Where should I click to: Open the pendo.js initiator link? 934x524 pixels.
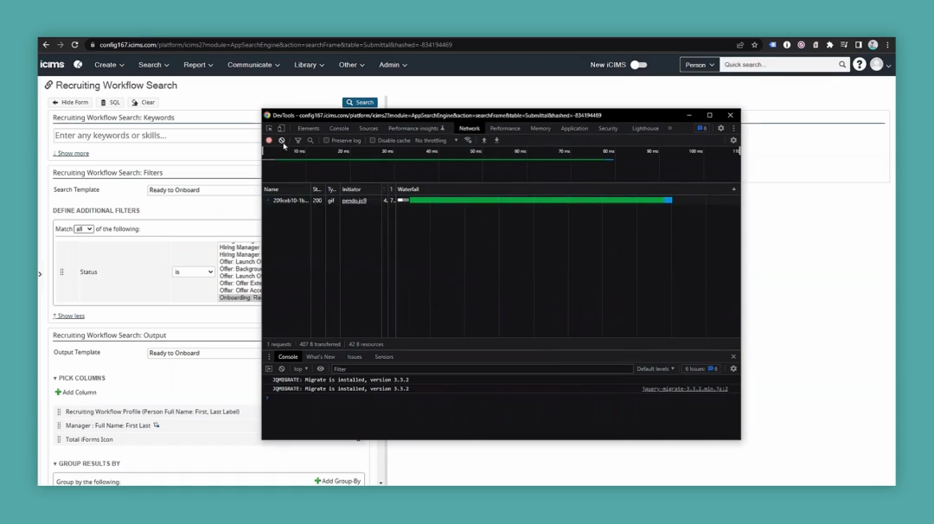tap(354, 201)
